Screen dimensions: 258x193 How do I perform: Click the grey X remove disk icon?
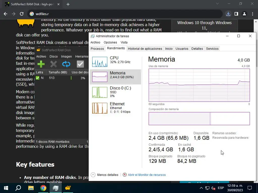54,64
